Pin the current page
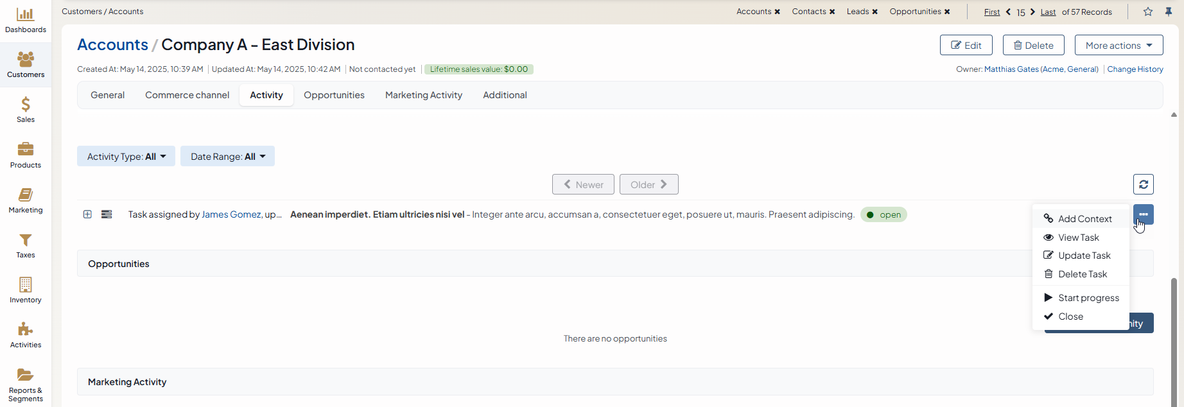Screen dimensions: 1184x407 point(1169,12)
